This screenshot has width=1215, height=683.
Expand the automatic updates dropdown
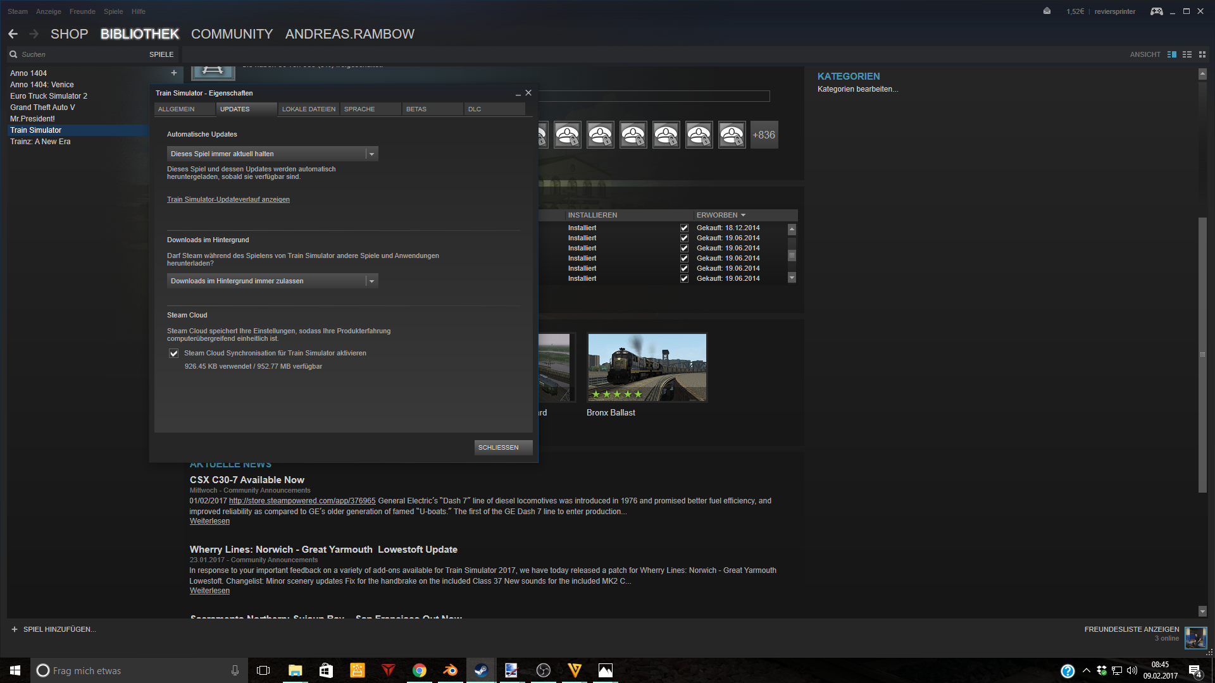tap(272, 154)
